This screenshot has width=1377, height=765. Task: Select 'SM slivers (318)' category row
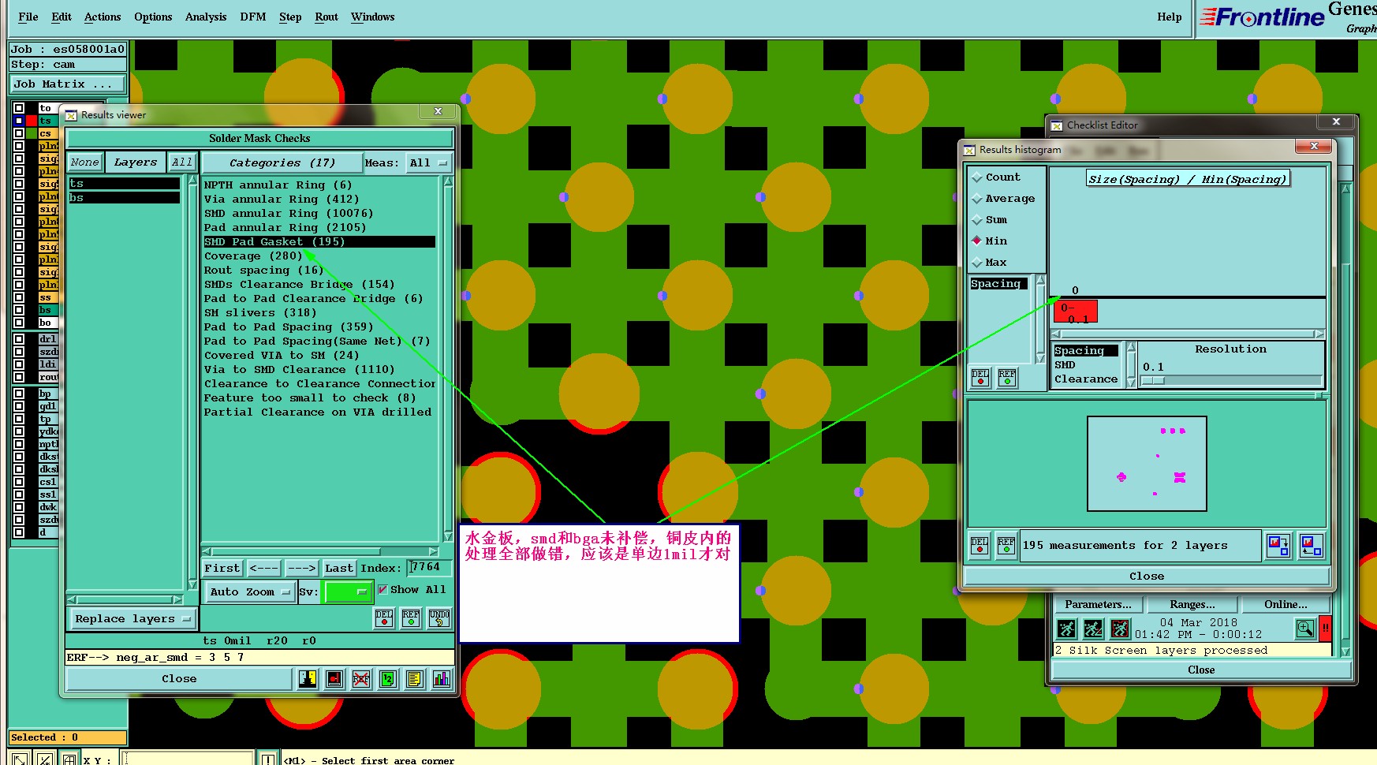pos(319,313)
